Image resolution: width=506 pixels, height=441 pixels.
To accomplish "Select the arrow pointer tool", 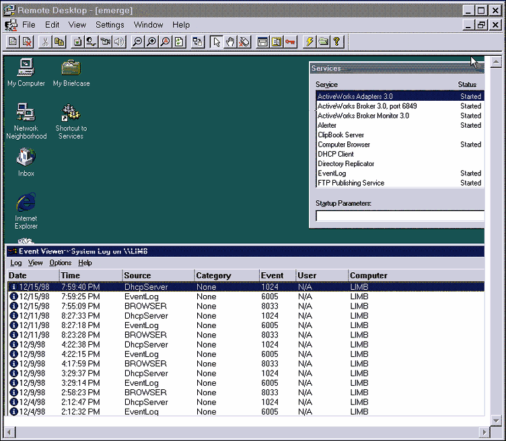I will (x=216, y=42).
